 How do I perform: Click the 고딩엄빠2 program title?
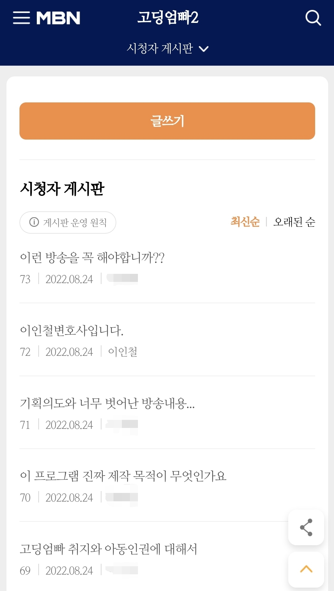(168, 17)
